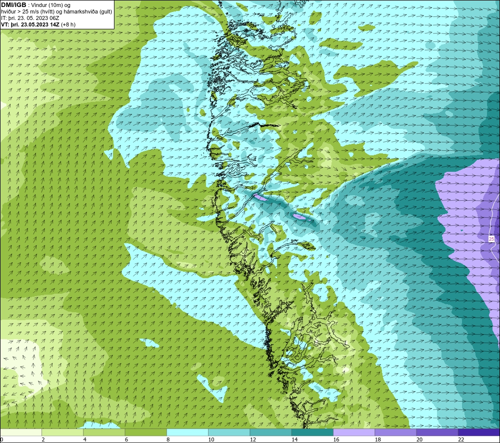Click the 22+ m/s dark indigo swatch

tap(479, 432)
